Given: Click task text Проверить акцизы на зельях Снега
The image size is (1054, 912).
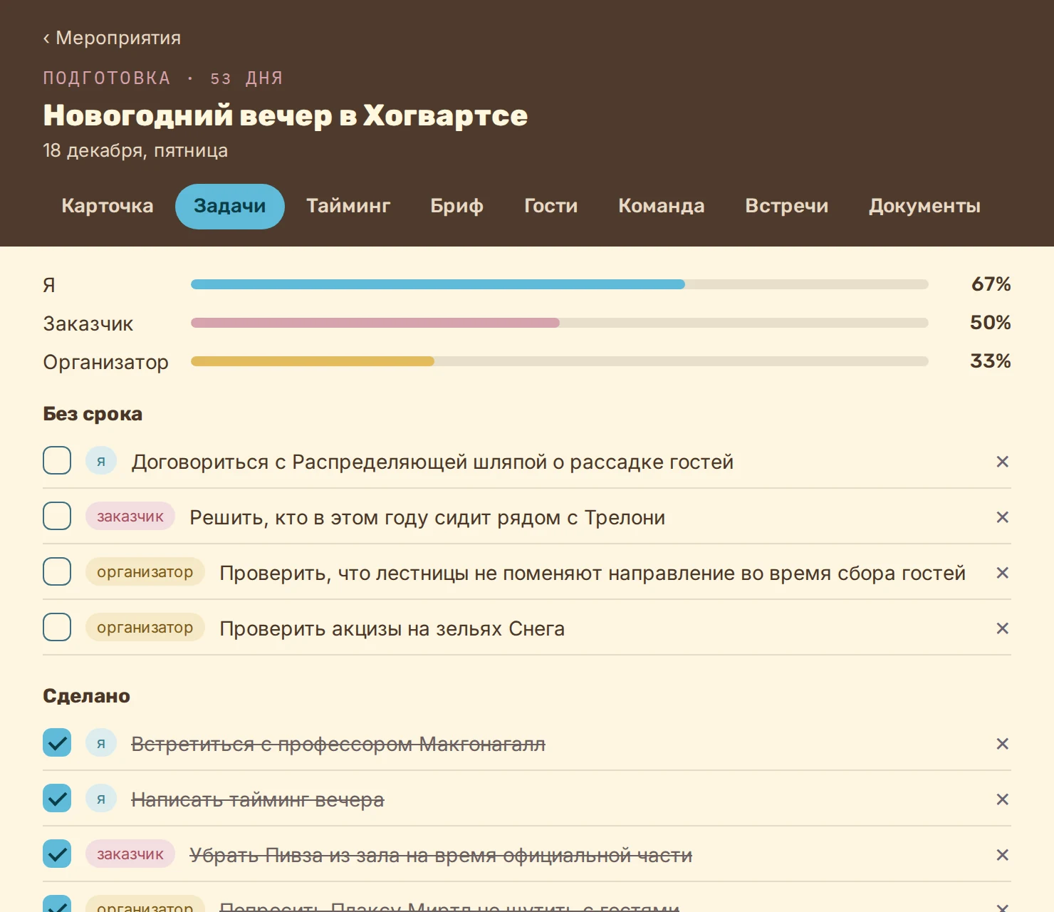Looking at the screenshot, I should [x=392, y=628].
